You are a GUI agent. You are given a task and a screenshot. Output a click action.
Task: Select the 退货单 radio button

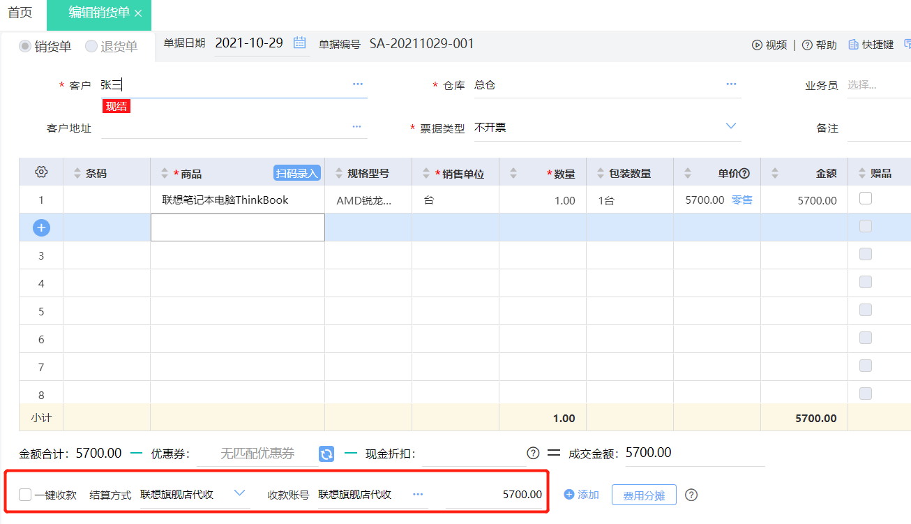pos(91,47)
